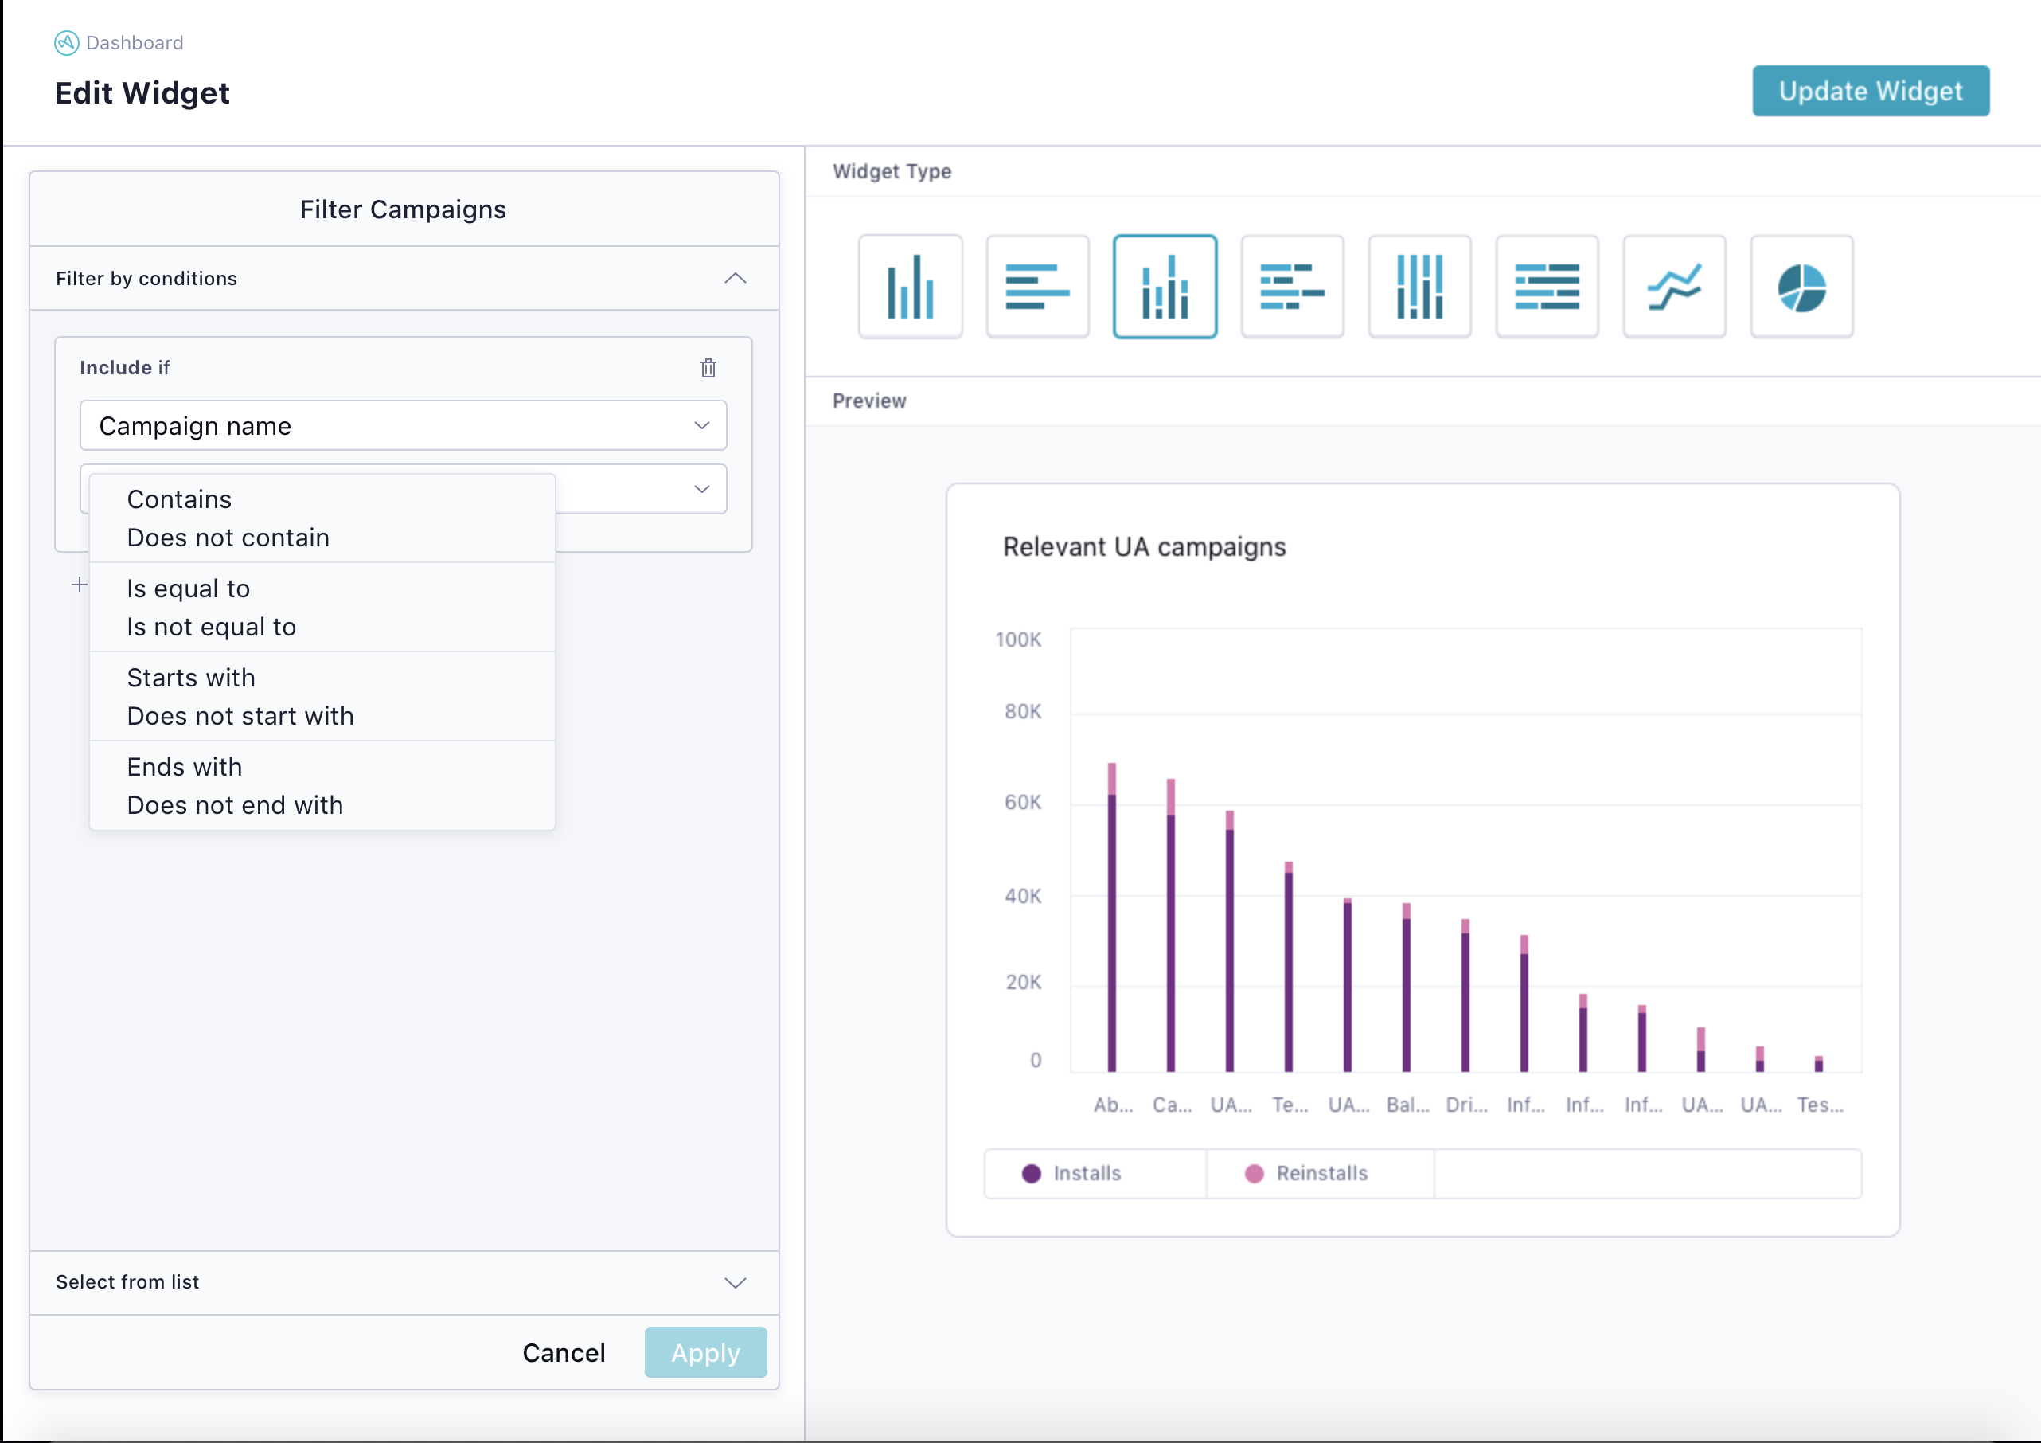The width and height of the screenshot is (2041, 1443).
Task: Click the Te... campaign bar
Action: click(1288, 967)
